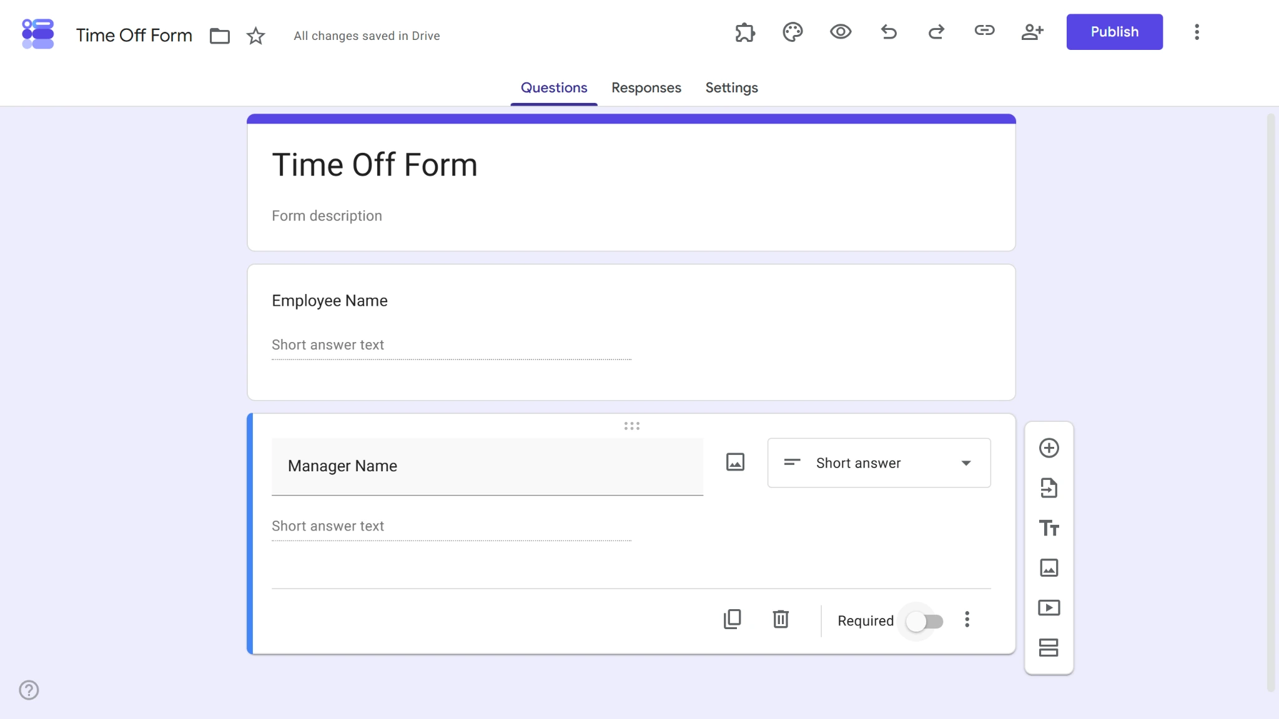Screen dimensions: 1279x719
Task: Import questions from side toolbar
Action: click(1049, 488)
